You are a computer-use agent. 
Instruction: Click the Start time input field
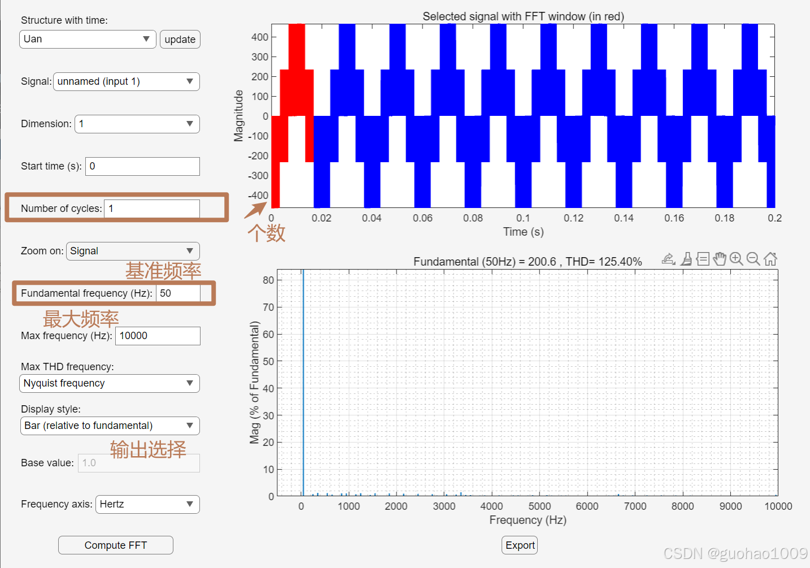click(x=142, y=166)
